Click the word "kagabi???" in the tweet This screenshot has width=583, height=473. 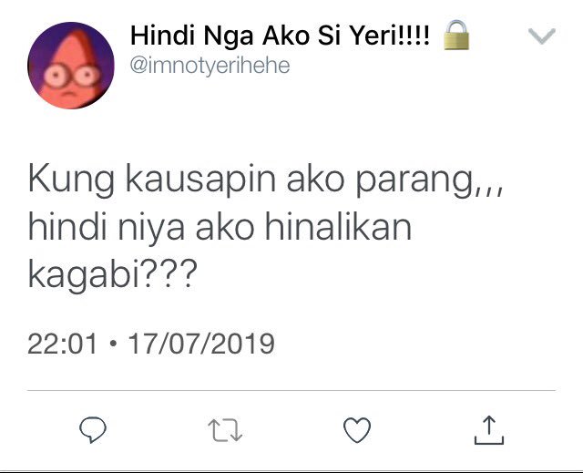point(112,276)
